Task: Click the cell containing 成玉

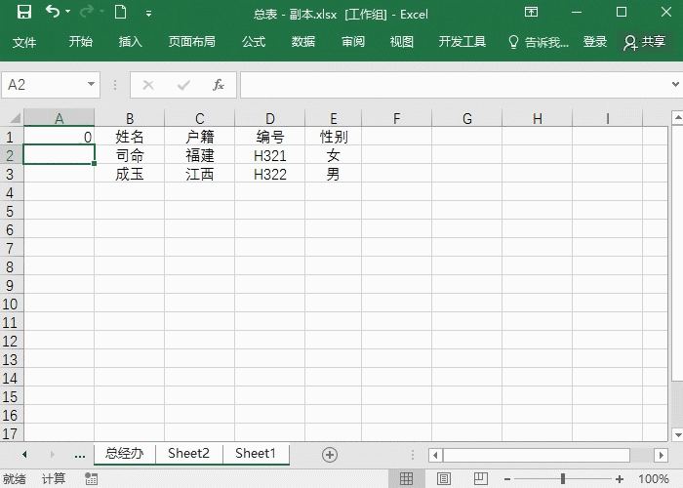Action: pos(130,175)
